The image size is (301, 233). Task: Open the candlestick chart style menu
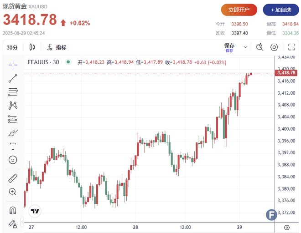pyautogui.click(x=32, y=47)
